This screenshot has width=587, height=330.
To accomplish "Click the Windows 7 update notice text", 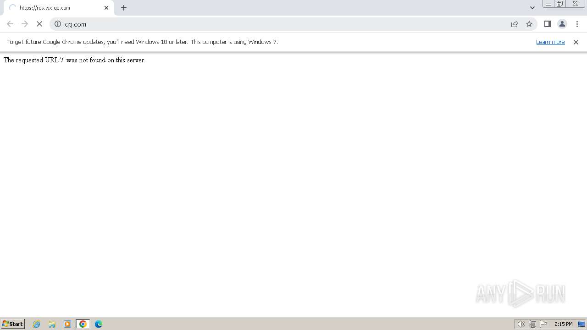I will (x=142, y=42).
